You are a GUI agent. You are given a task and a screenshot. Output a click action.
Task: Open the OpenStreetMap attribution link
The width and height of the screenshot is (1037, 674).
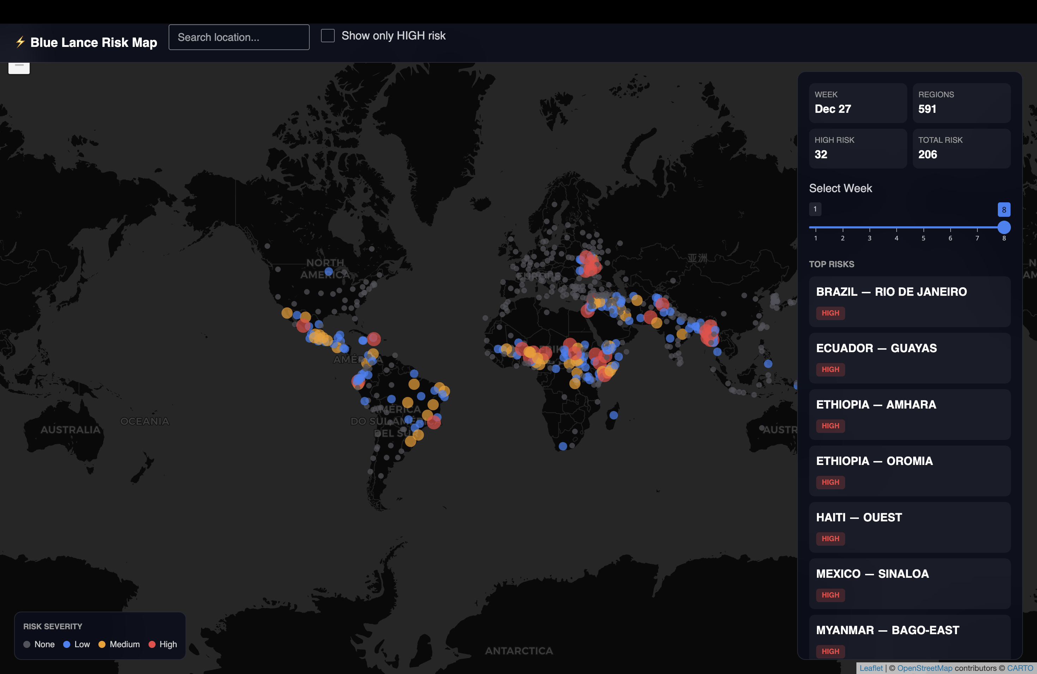tap(924, 668)
